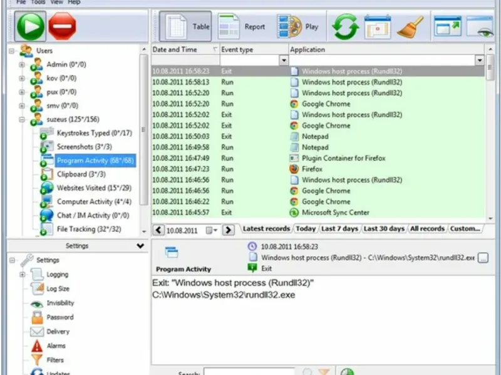Start monitoring with the green play button

(x=30, y=26)
